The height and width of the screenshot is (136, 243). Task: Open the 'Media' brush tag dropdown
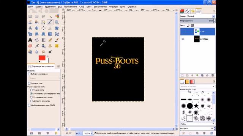coord(197,124)
